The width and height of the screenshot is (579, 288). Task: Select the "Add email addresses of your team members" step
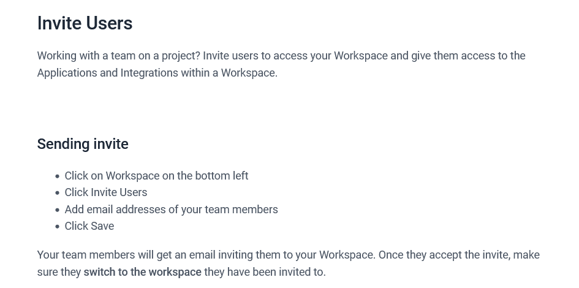coord(171,210)
